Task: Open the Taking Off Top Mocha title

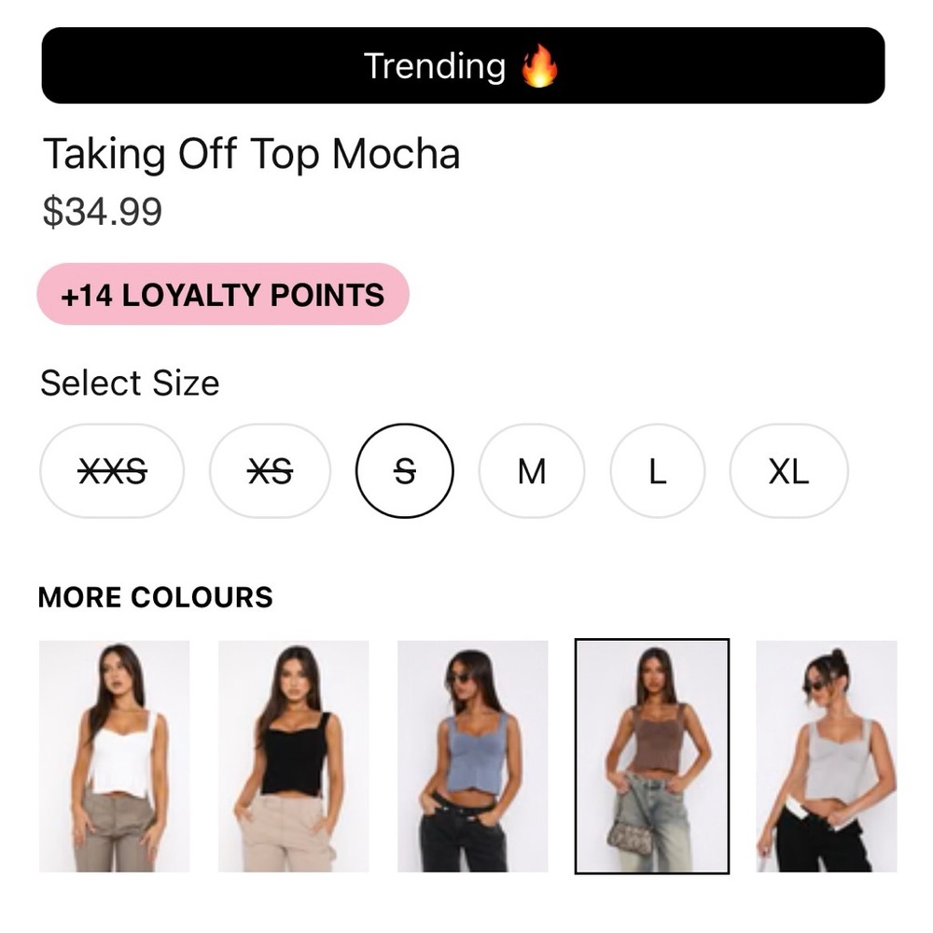Action: [251, 154]
